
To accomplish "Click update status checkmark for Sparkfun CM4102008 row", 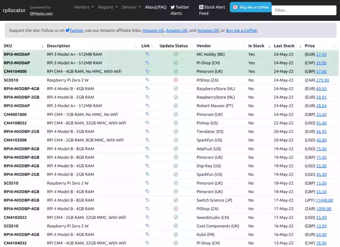I will point(176,140).
